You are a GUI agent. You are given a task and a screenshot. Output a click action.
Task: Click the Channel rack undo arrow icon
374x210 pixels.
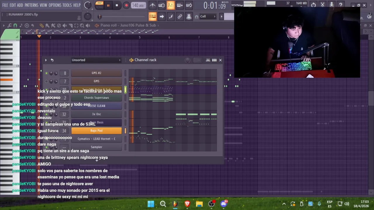point(52,60)
